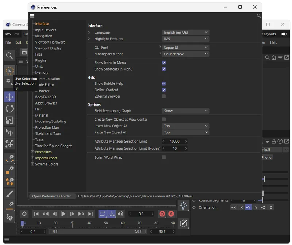Click the Attribute Manager Selection Limit 10000 field
The image size is (292, 245).
[174, 142]
